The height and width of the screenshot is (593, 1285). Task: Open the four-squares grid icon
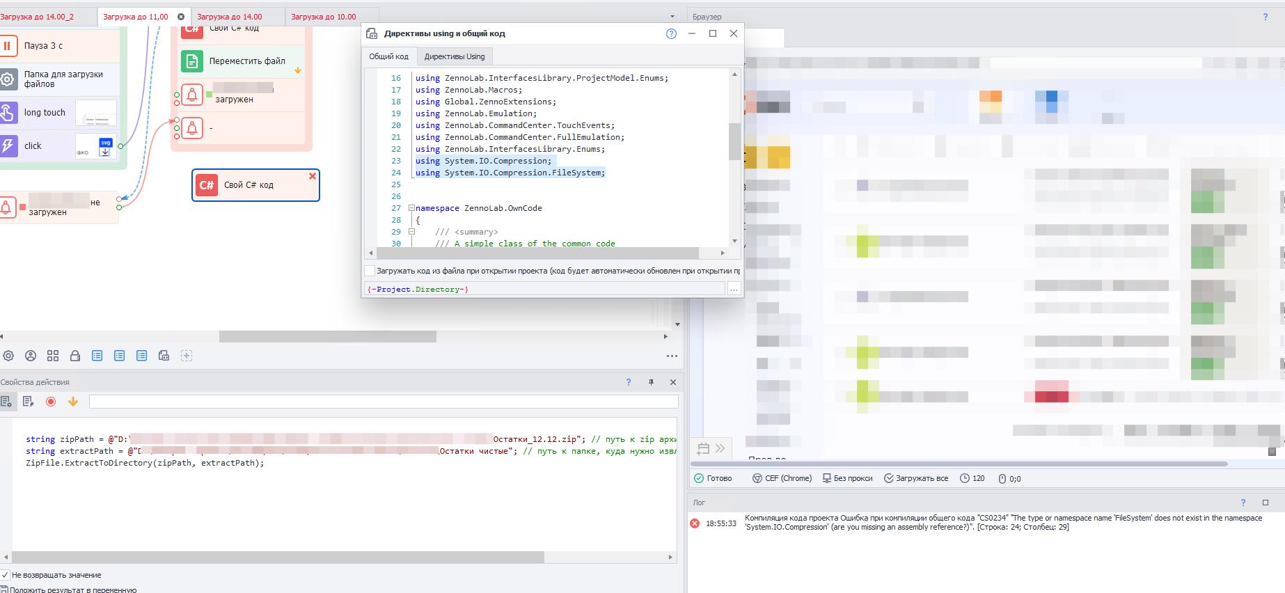point(53,356)
